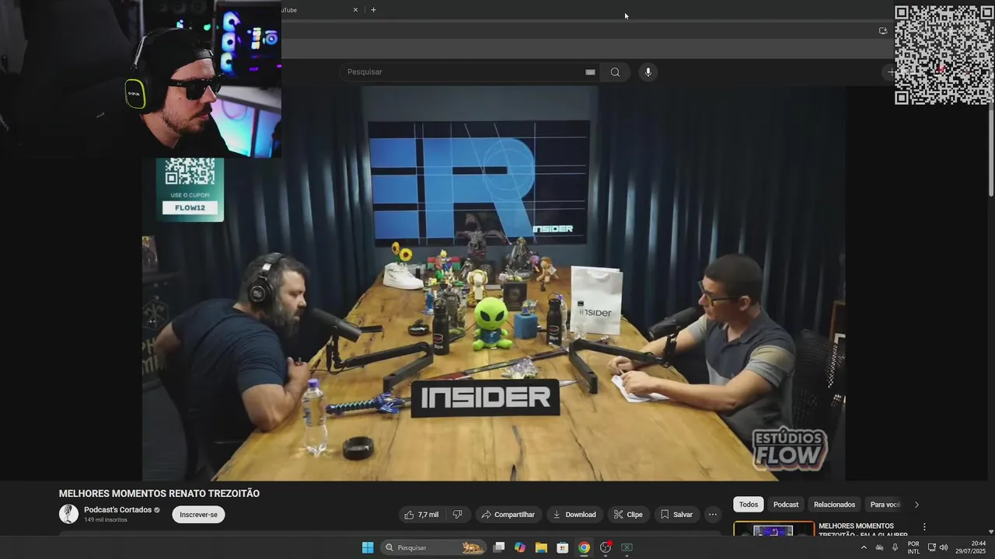Save the video with Salvar
This screenshot has width=995, height=559.
pyautogui.click(x=676, y=515)
